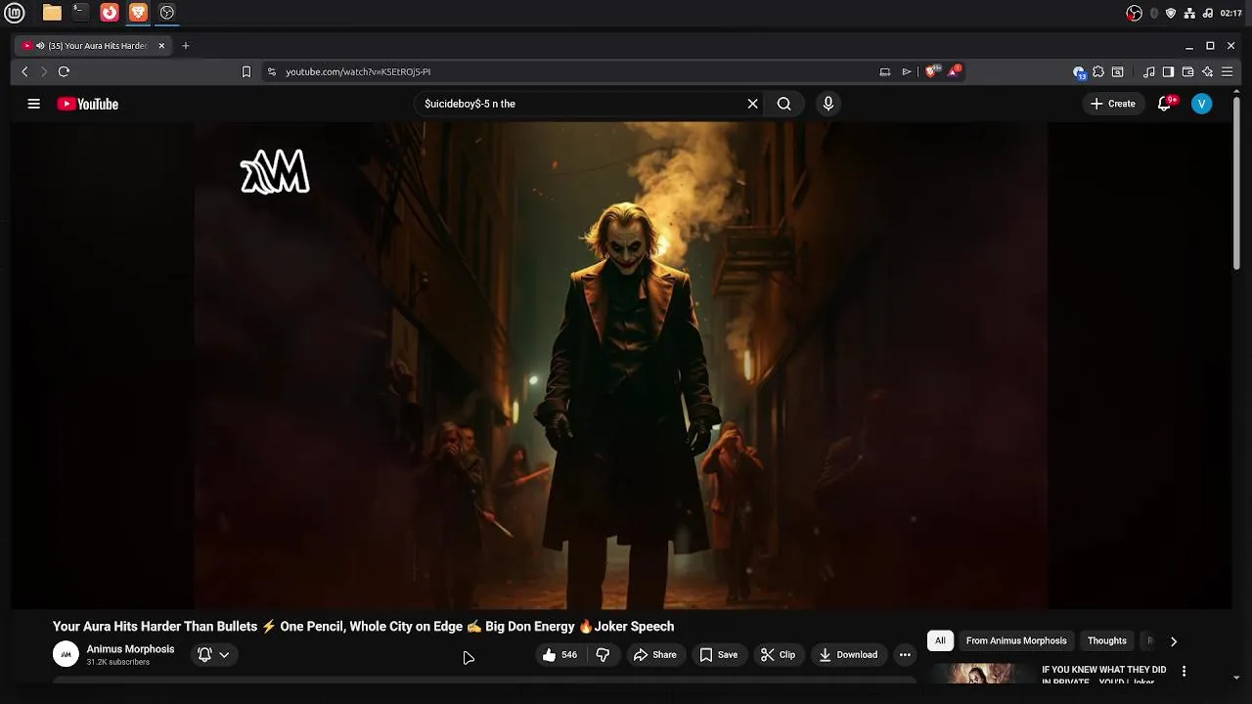Click the youtube.com address bar URL
The height and width of the screenshot is (704, 1252).
358,71
